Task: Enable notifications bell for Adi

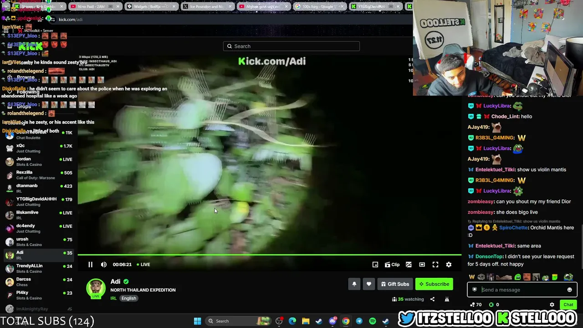Action: click(x=354, y=284)
